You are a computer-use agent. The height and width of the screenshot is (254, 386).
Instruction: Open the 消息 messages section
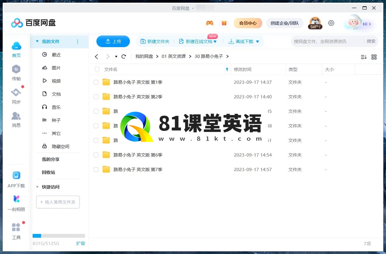pos(16,119)
